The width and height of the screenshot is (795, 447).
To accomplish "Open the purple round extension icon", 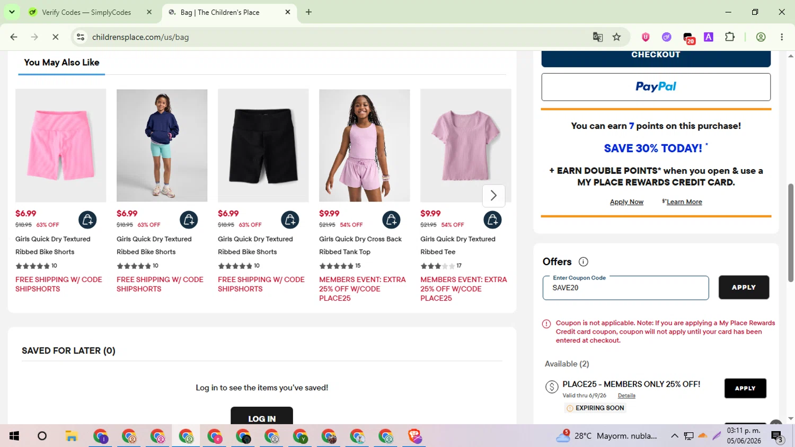I will pos(667,37).
